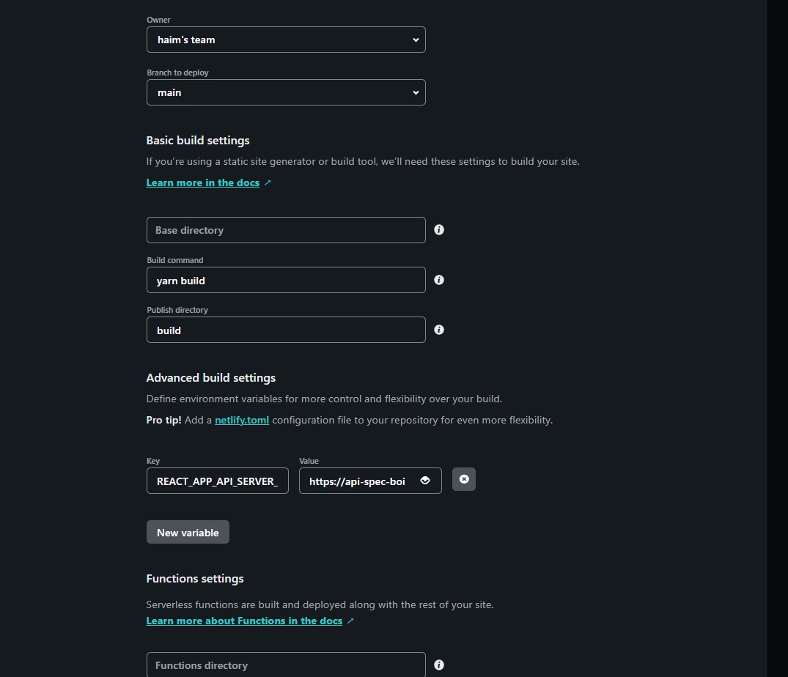
Task: Click the Functions directory info icon
Action: (x=438, y=665)
